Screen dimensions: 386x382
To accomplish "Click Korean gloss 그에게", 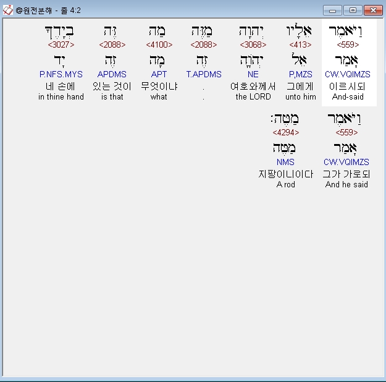I will click(x=300, y=87).
